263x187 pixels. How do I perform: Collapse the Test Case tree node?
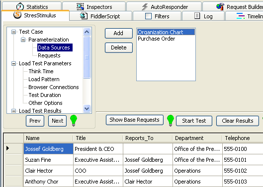[13, 32]
